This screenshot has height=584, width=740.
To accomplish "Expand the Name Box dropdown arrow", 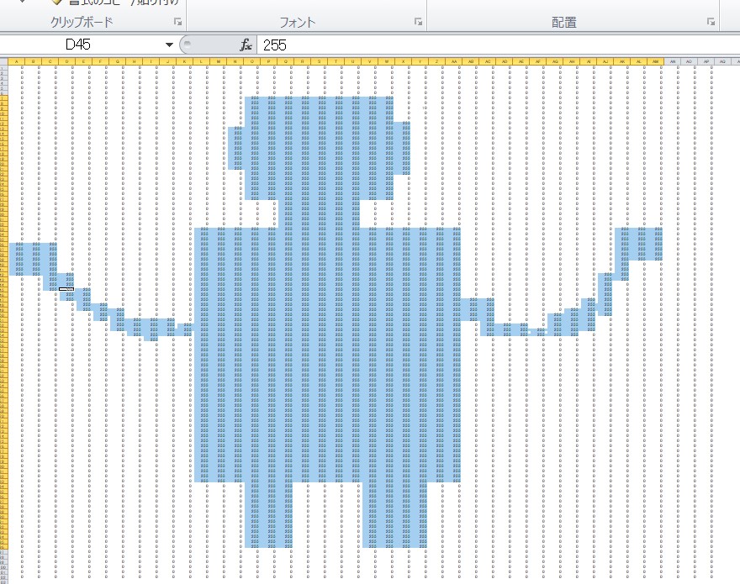I will pos(169,45).
